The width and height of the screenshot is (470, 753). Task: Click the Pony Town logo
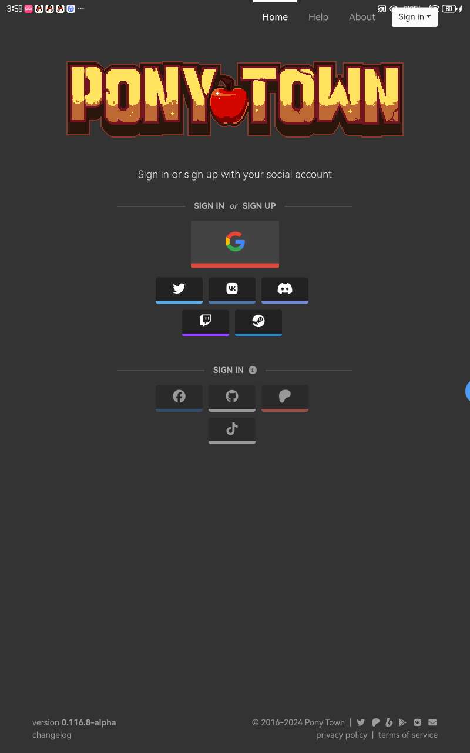point(235,99)
